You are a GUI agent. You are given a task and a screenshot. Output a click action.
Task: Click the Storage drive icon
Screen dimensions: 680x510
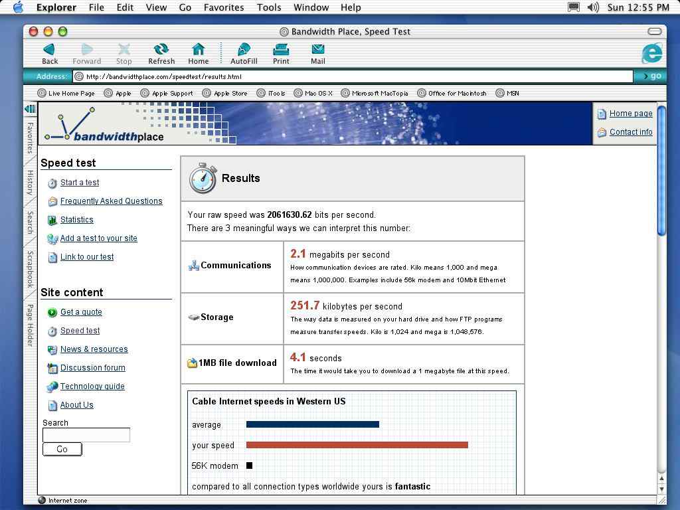[193, 317]
